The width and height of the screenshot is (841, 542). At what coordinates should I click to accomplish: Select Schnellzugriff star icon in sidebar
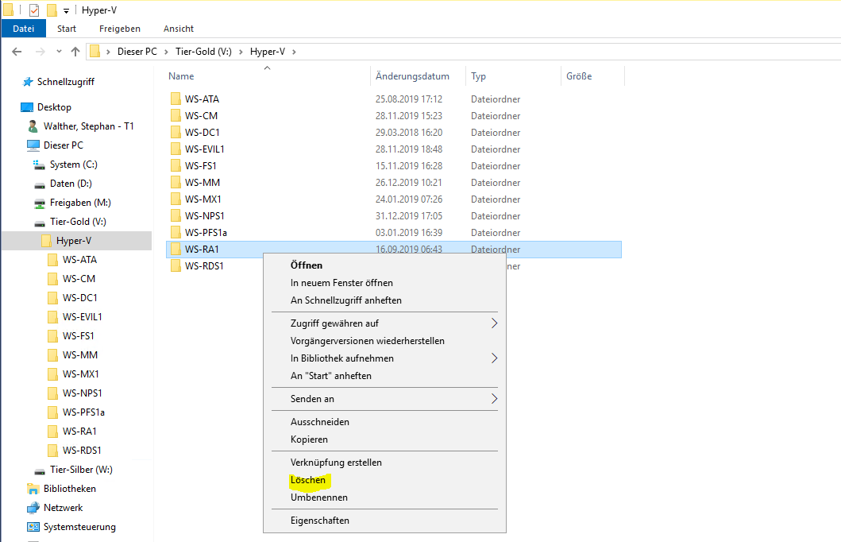[x=27, y=82]
